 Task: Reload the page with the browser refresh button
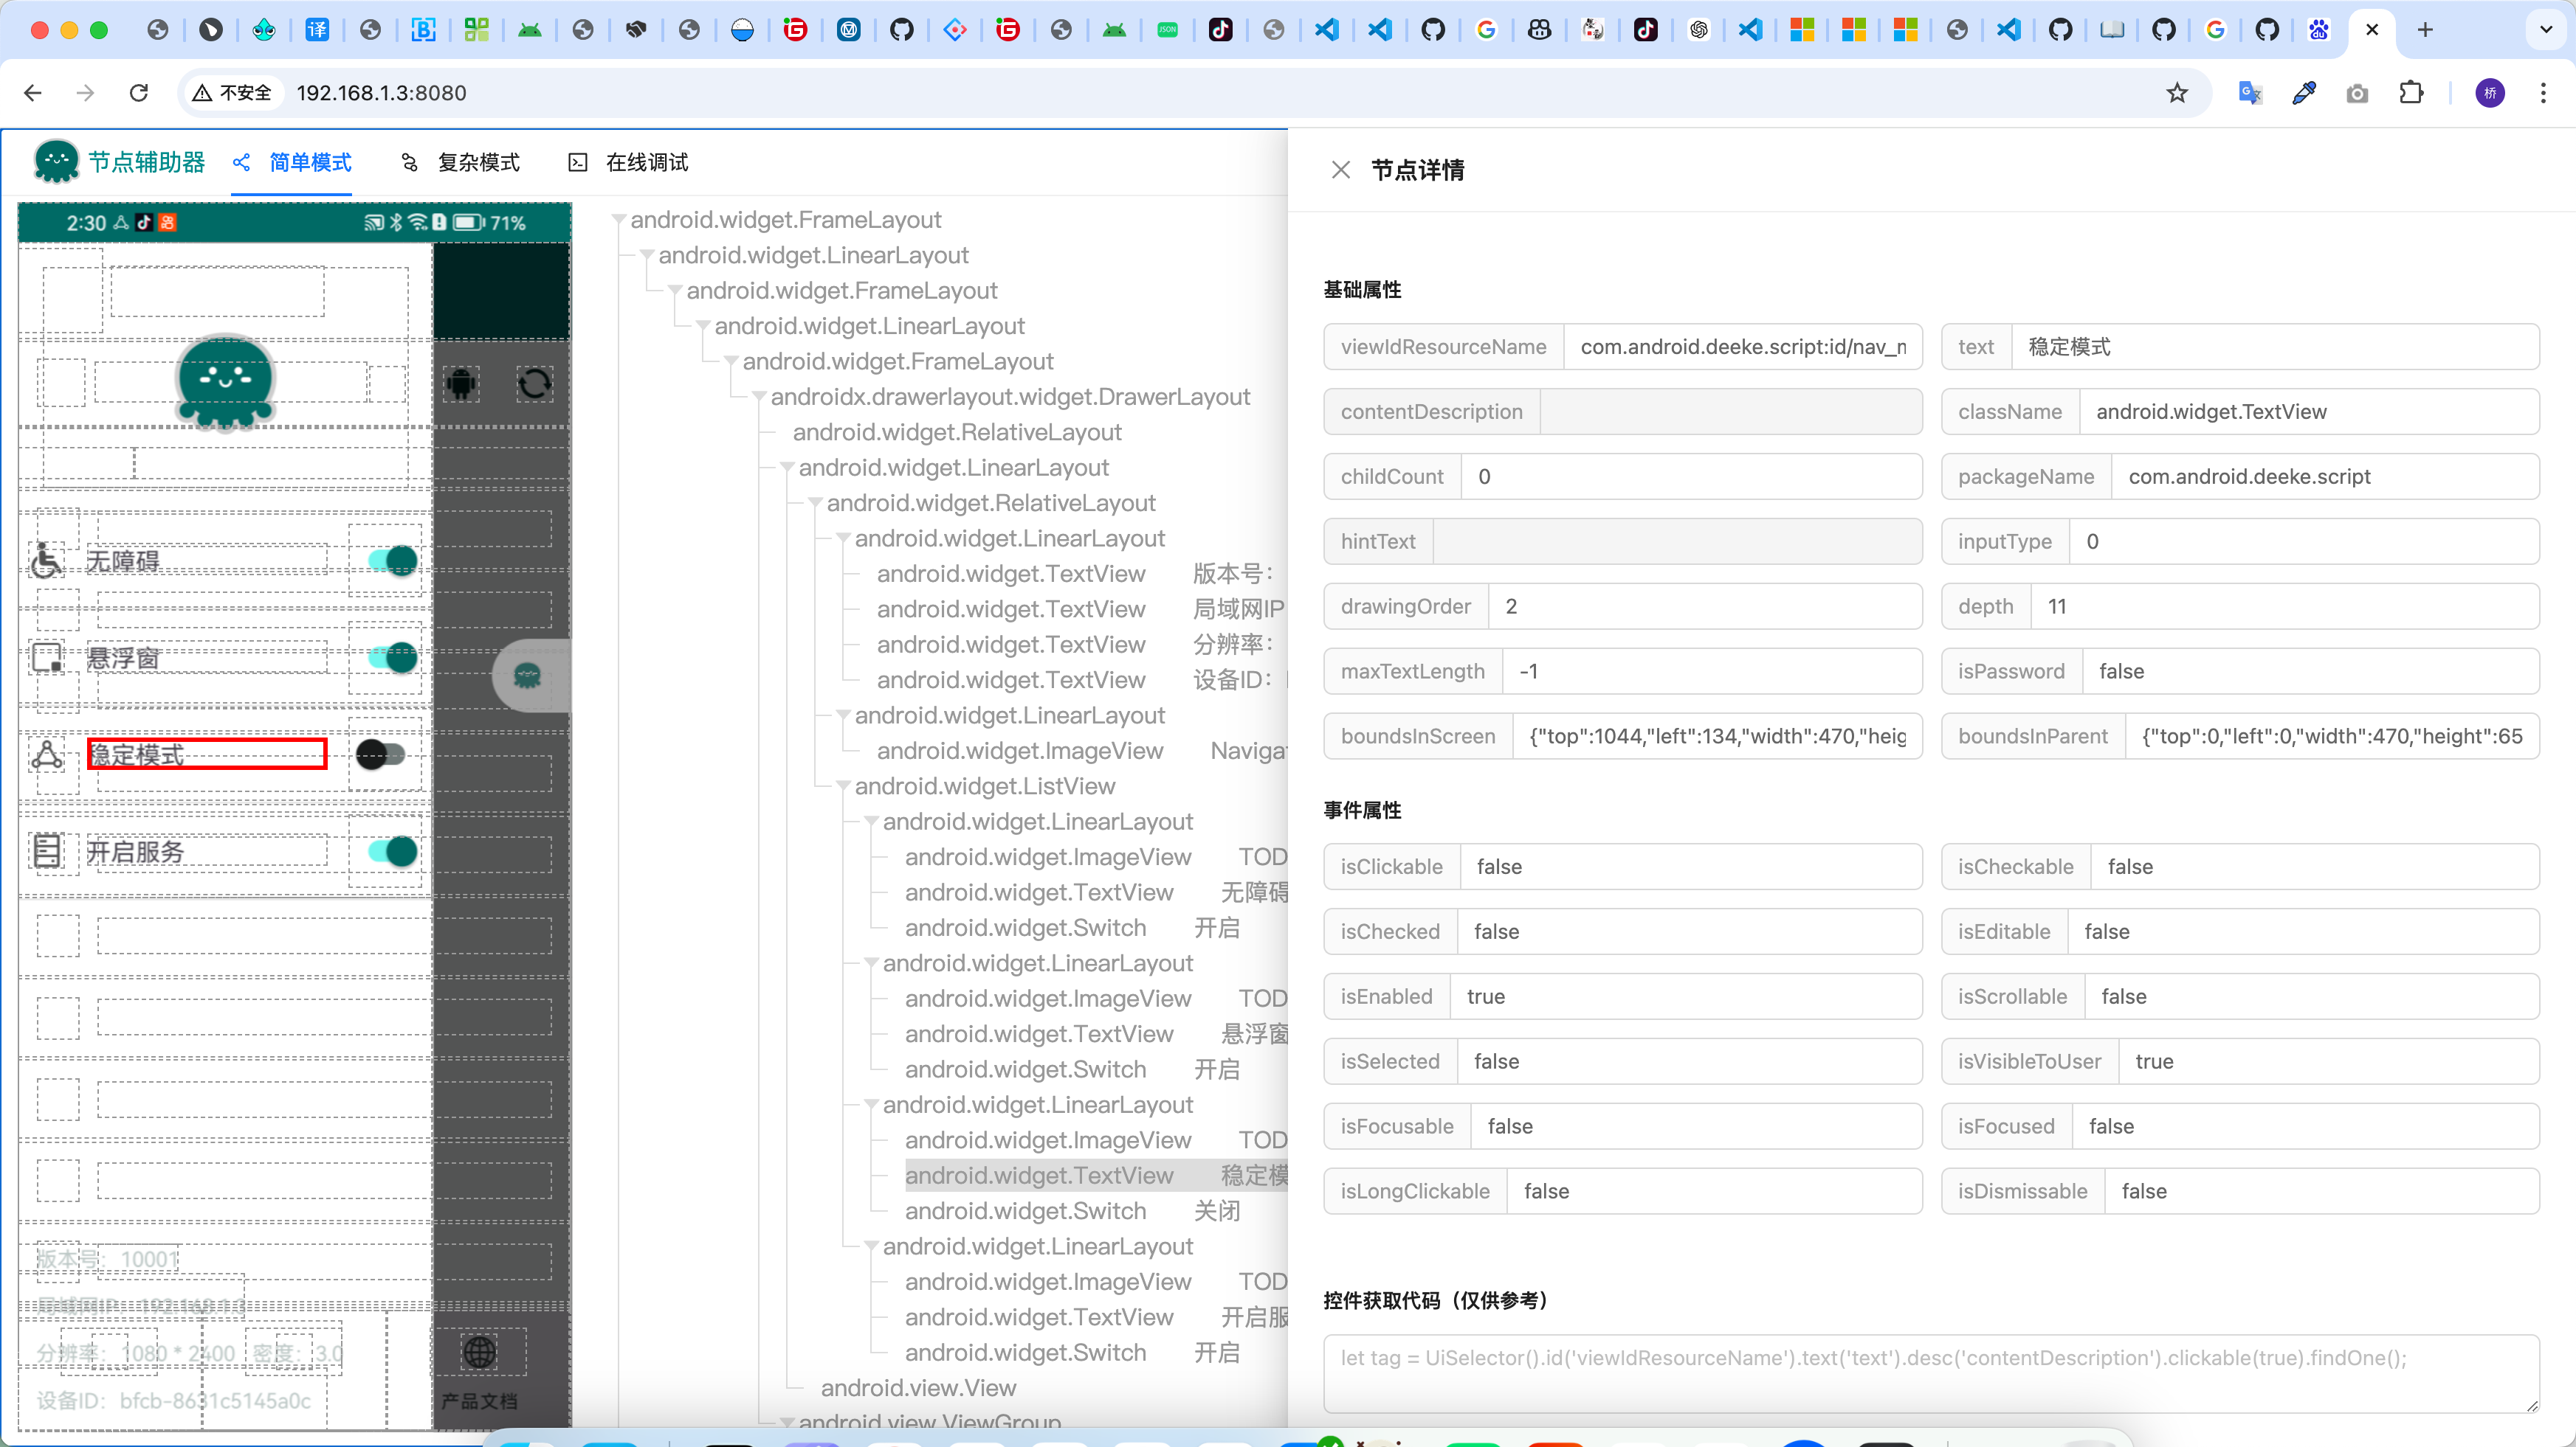139,93
